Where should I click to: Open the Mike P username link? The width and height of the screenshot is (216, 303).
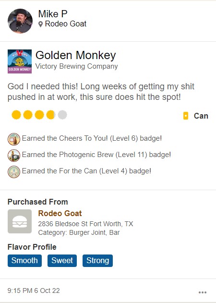point(53,14)
